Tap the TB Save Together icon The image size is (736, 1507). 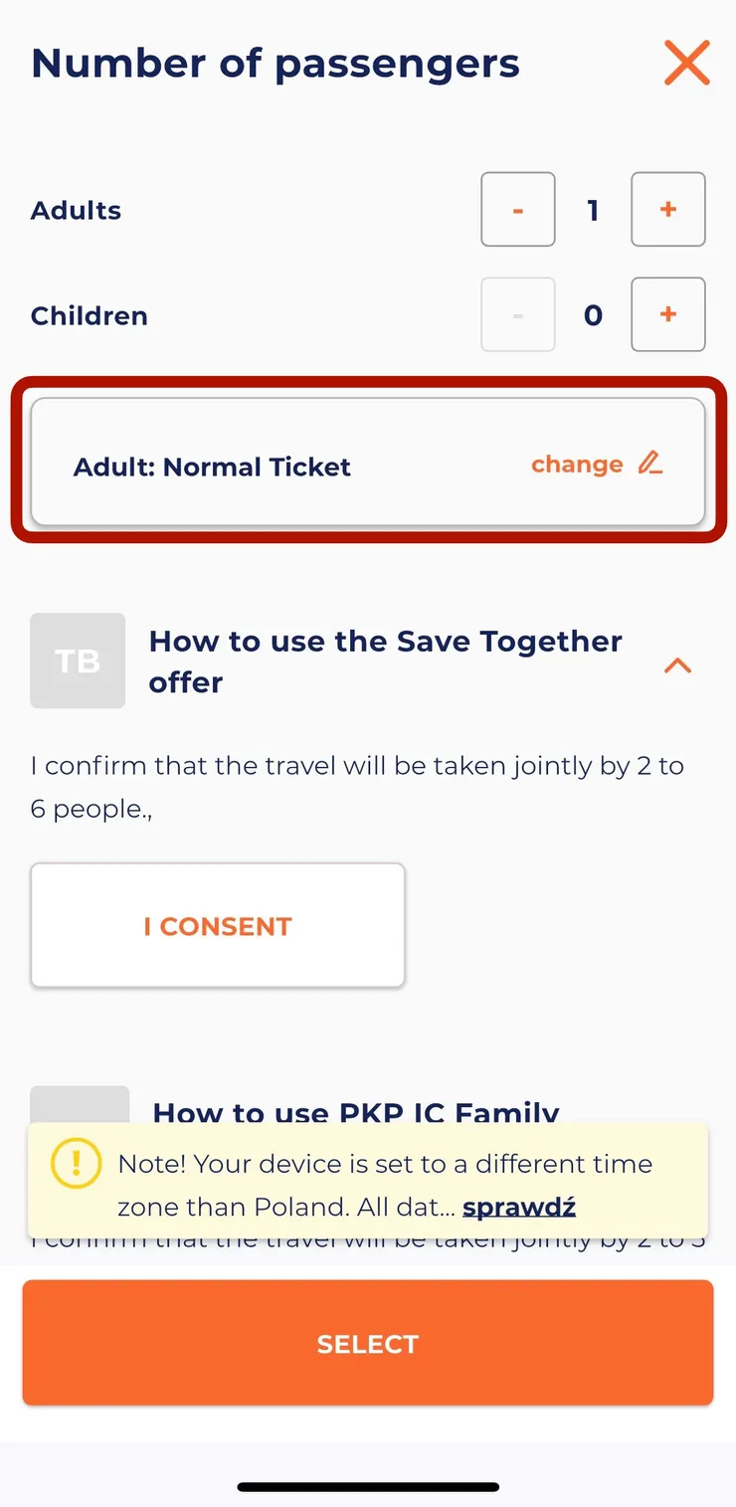pyautogui.click(x=78, y=660)
